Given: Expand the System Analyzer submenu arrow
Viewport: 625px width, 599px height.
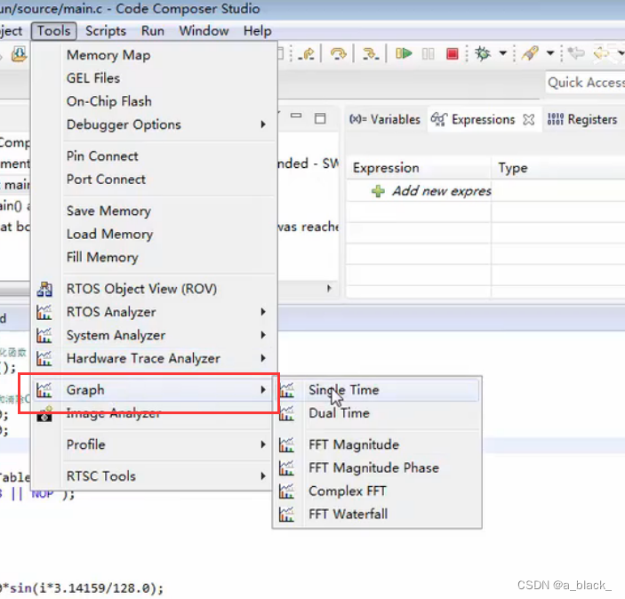Looking at the screenshot, I should [x=263, y=335].
